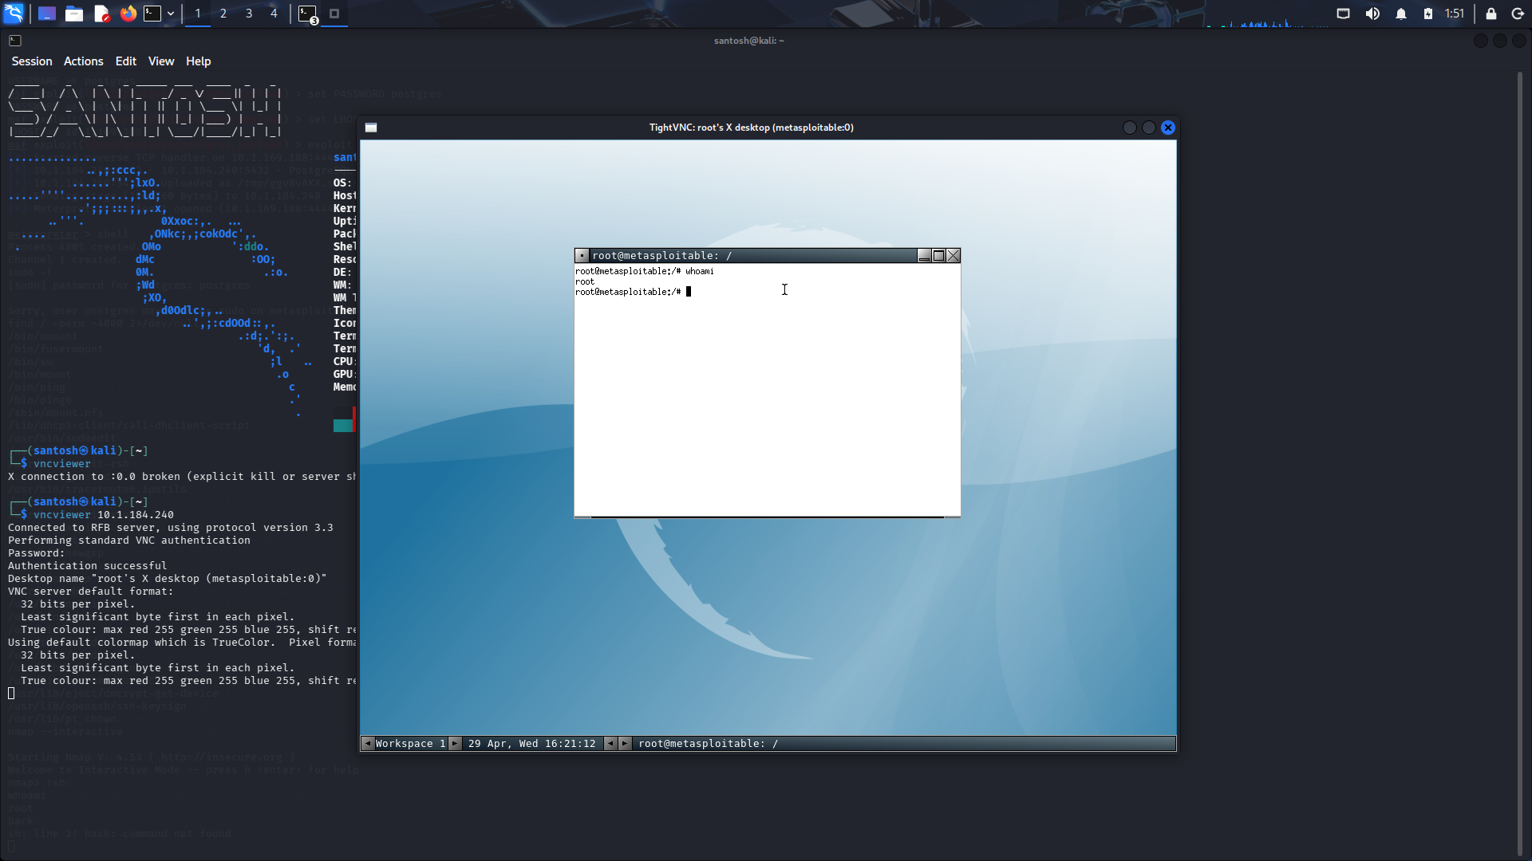The image size is (1532, 861).
Task: Switch to workspace 2
Action: point(223,14)
